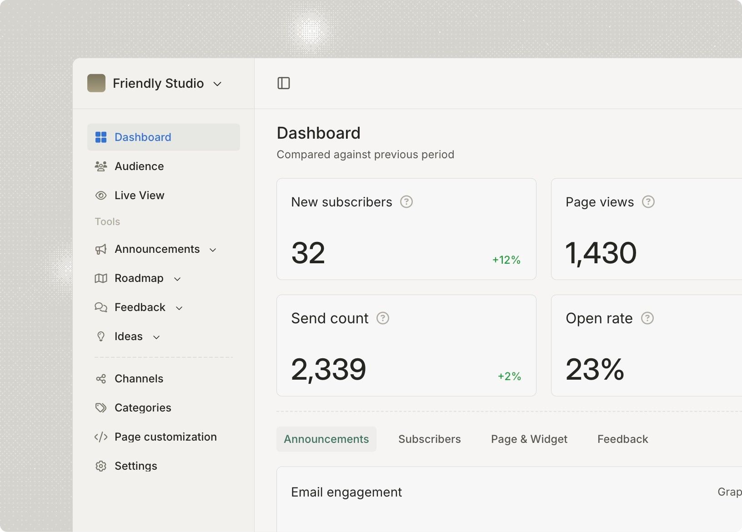Show help for Open rate
This screenshot has height=532, width=742.
647,318
